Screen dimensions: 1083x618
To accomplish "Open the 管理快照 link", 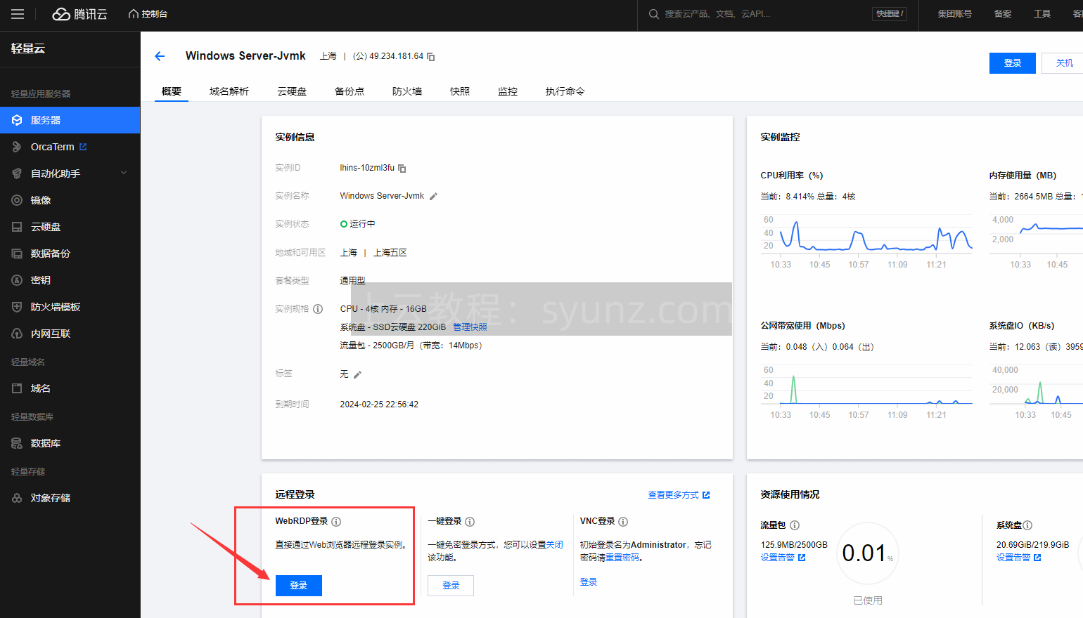I will tap(470, 327).
